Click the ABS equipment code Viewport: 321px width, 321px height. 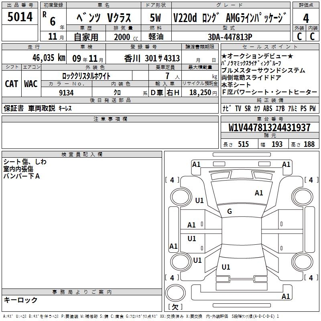(x=267, y=108)
